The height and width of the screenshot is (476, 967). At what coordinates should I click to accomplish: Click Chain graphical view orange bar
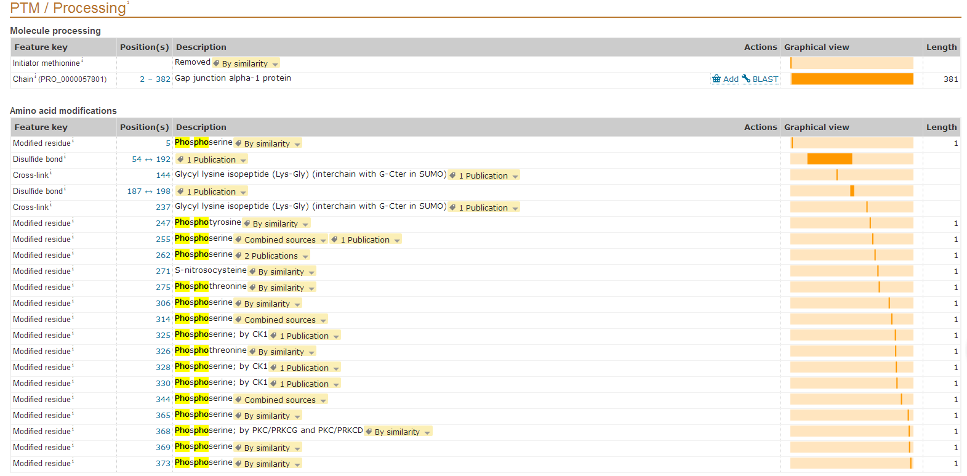[x=852, y=79]
